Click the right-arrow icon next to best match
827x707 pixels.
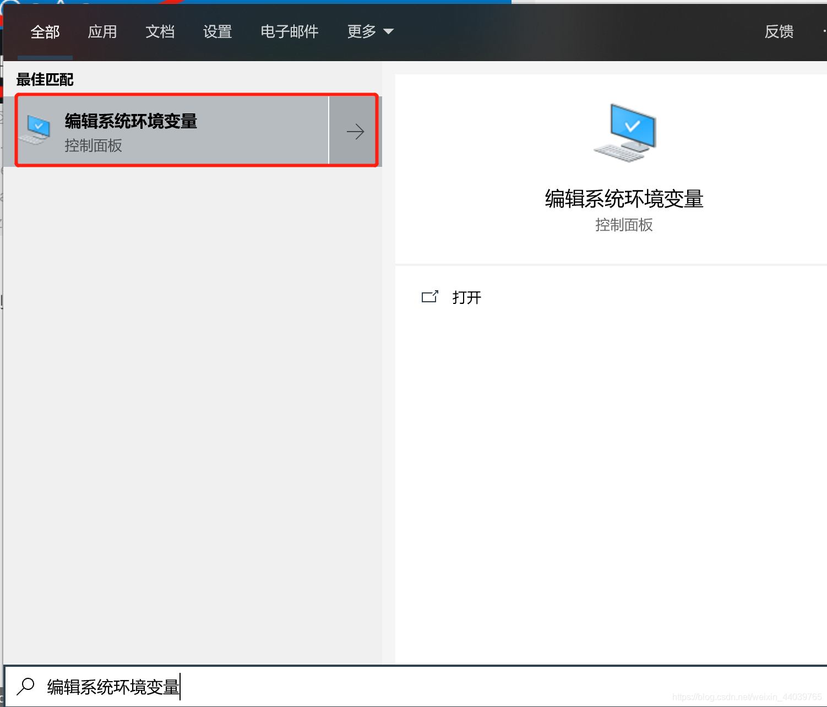click(355, 130)
